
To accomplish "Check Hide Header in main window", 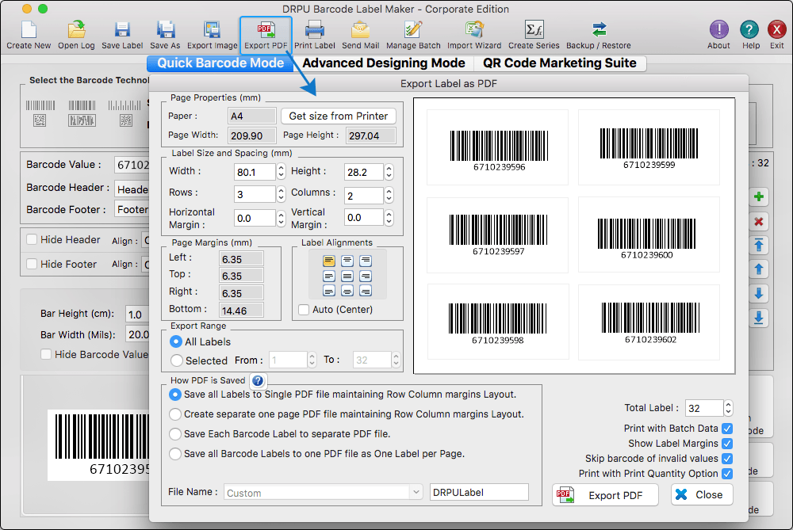I will point(32,239).
